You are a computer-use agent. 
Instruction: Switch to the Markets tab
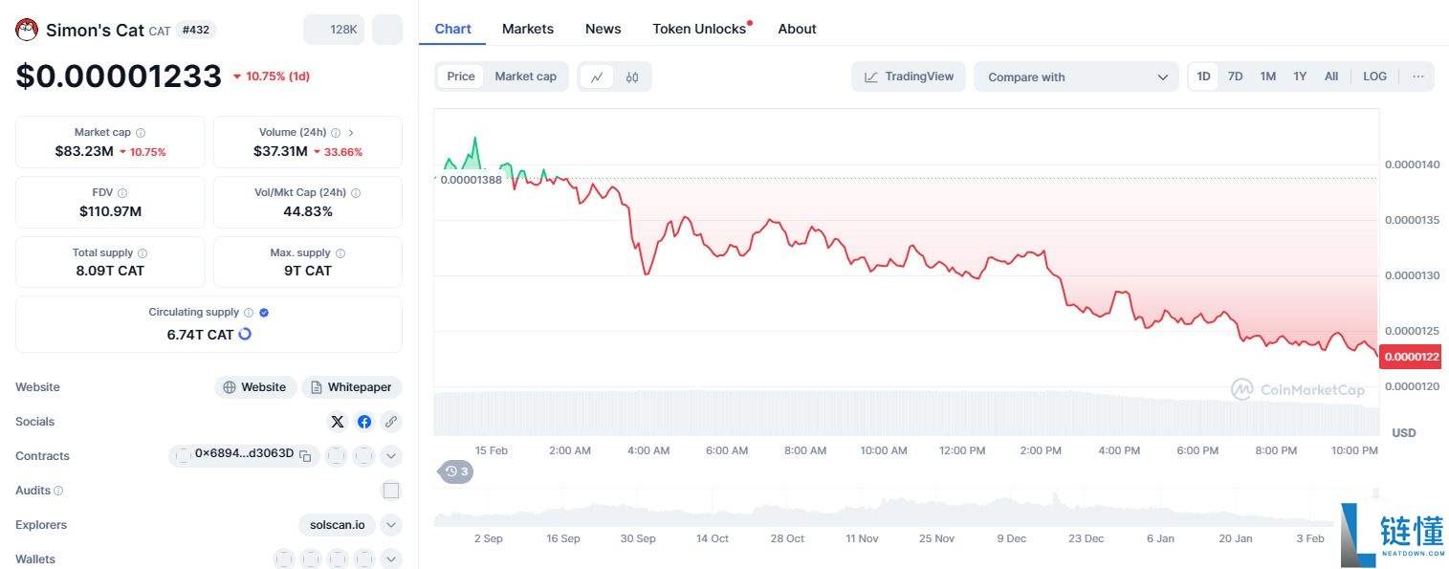(x=528, y=29)
